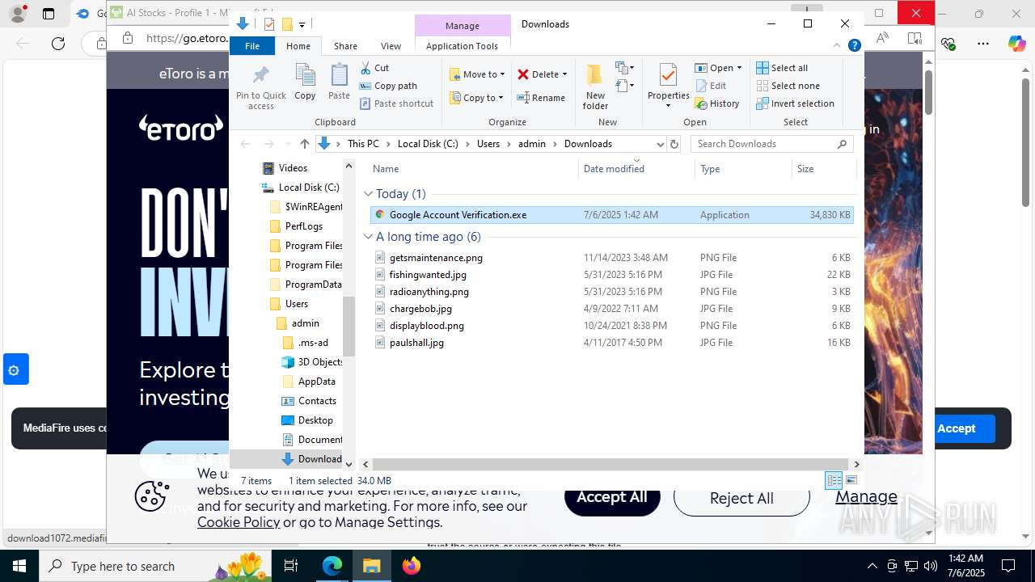Expand the Open dropdown in ribbon
1035x582 pixels.
coord(739,68)
